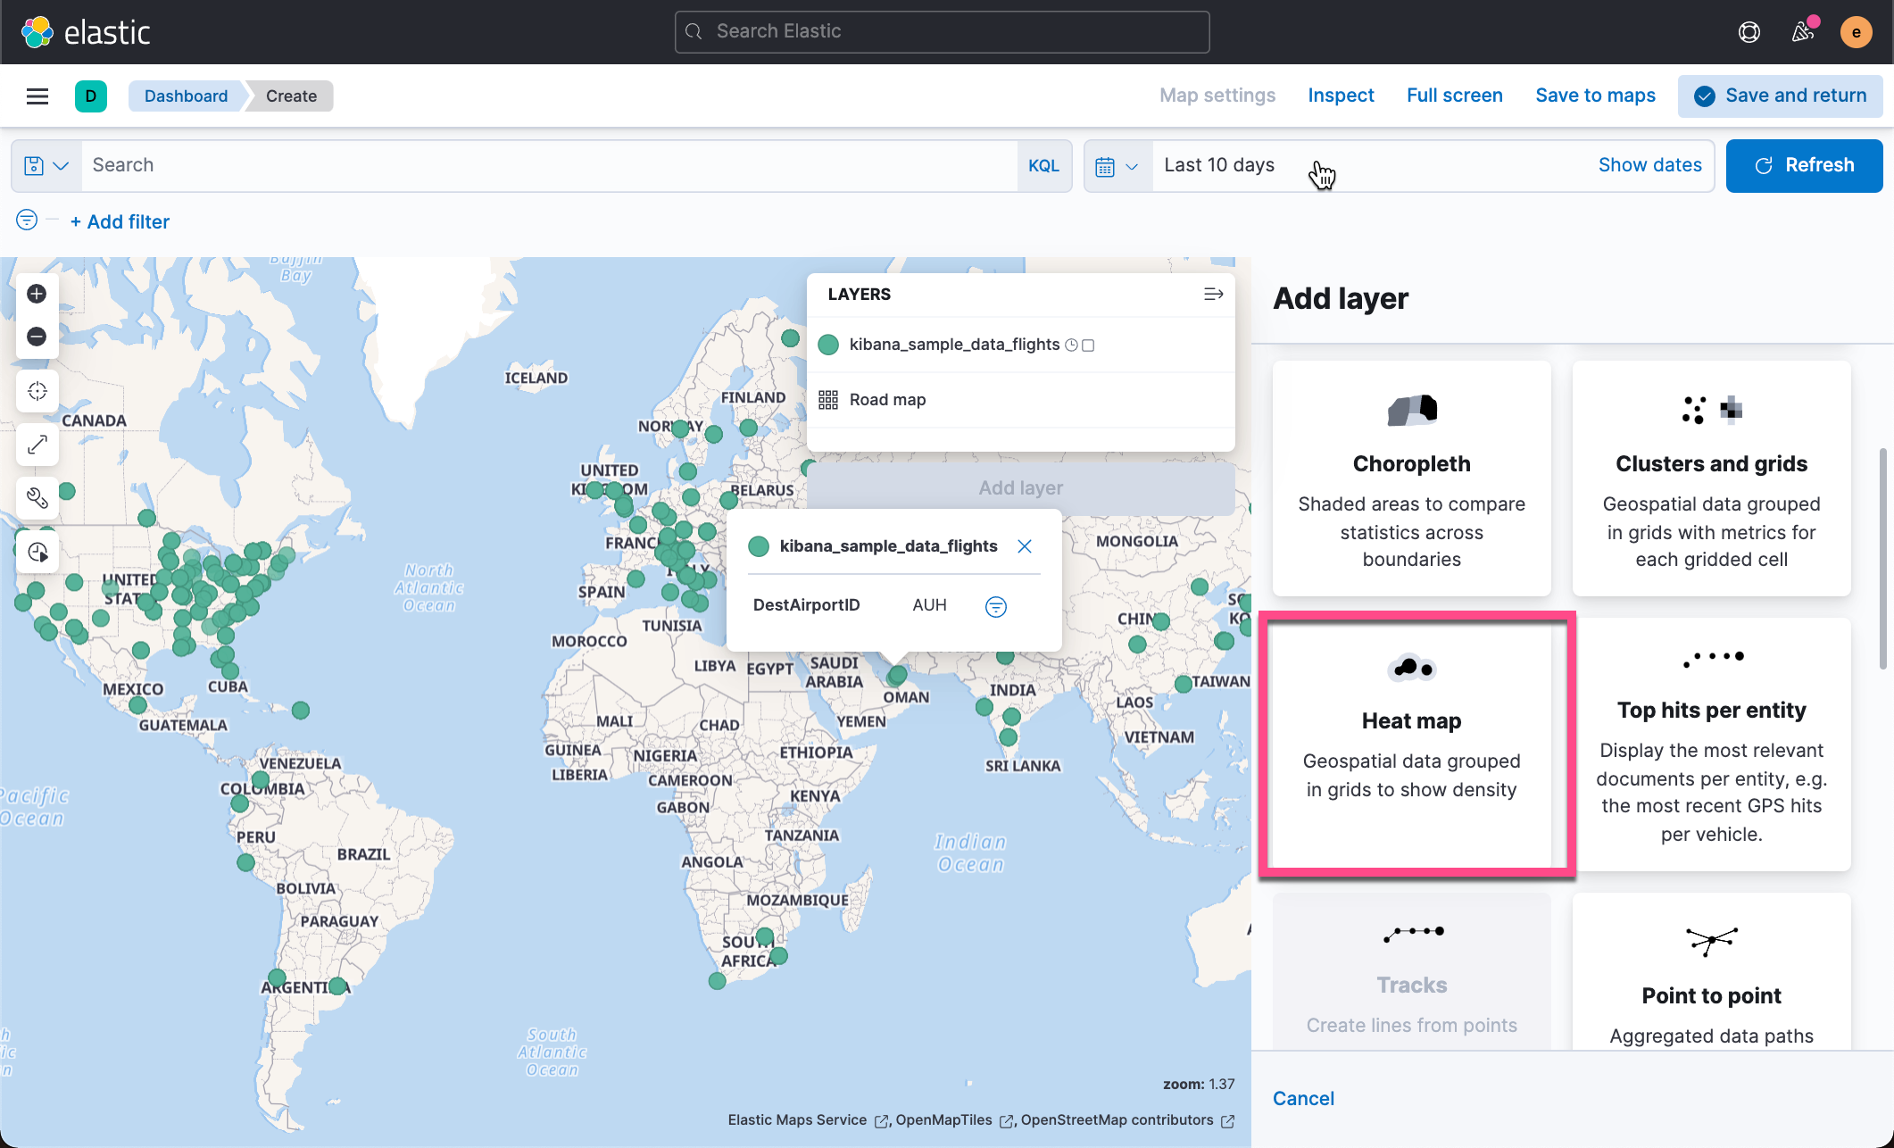Zoom out on the map

37,337
